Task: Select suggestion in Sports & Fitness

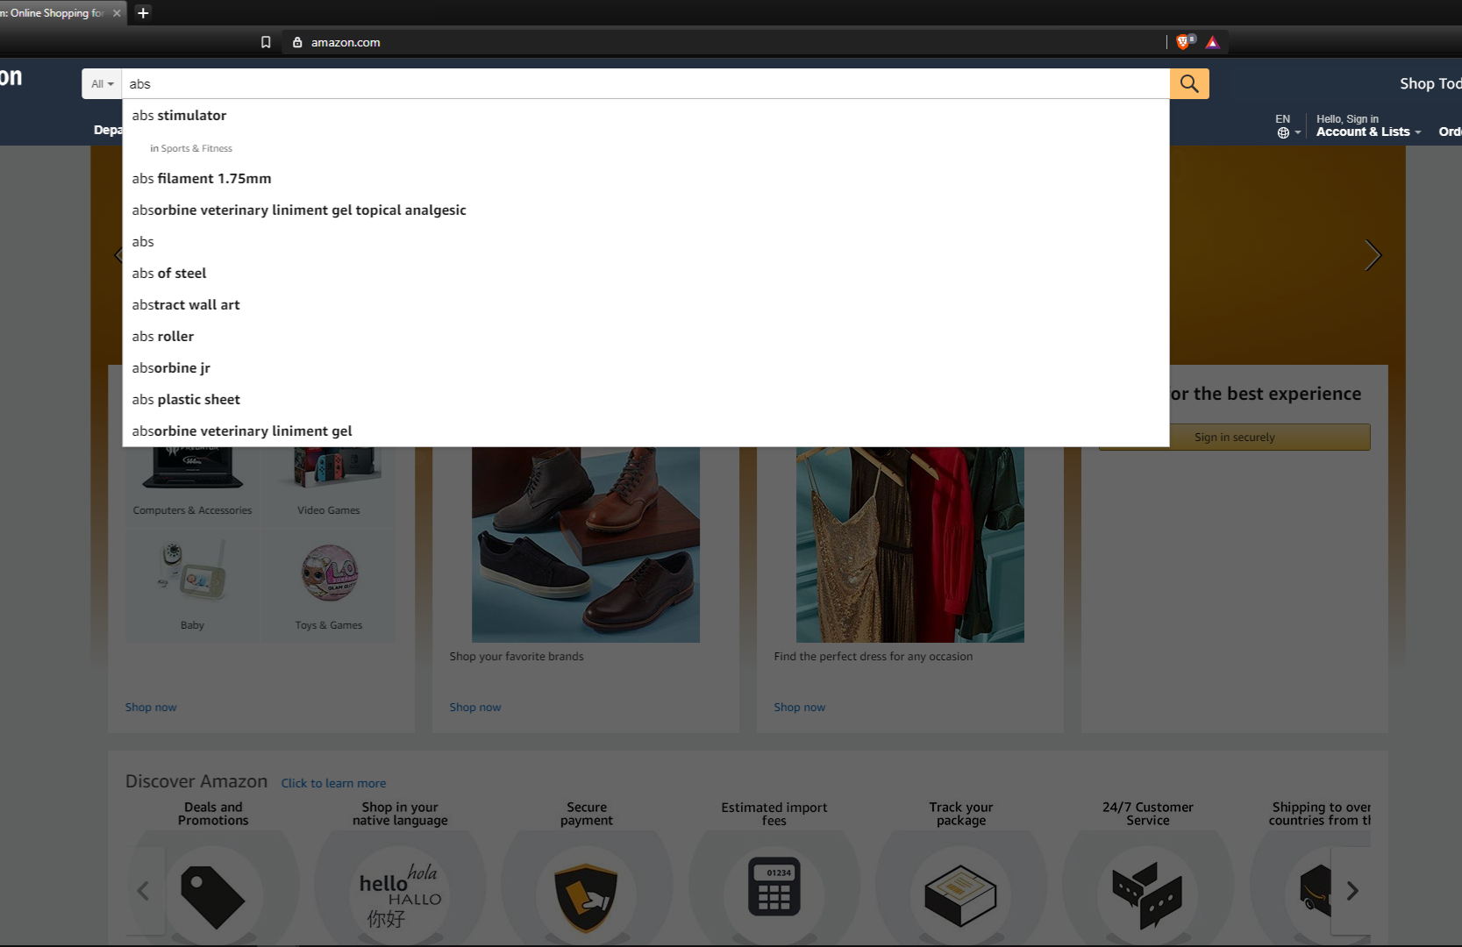Action: click(645, 148)
